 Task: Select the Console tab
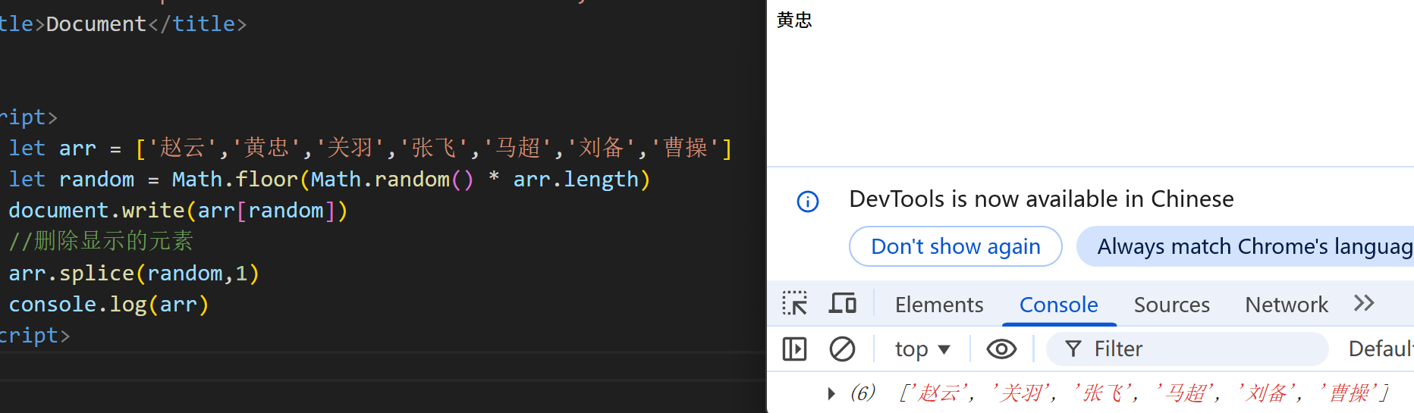click(1058, 305)
